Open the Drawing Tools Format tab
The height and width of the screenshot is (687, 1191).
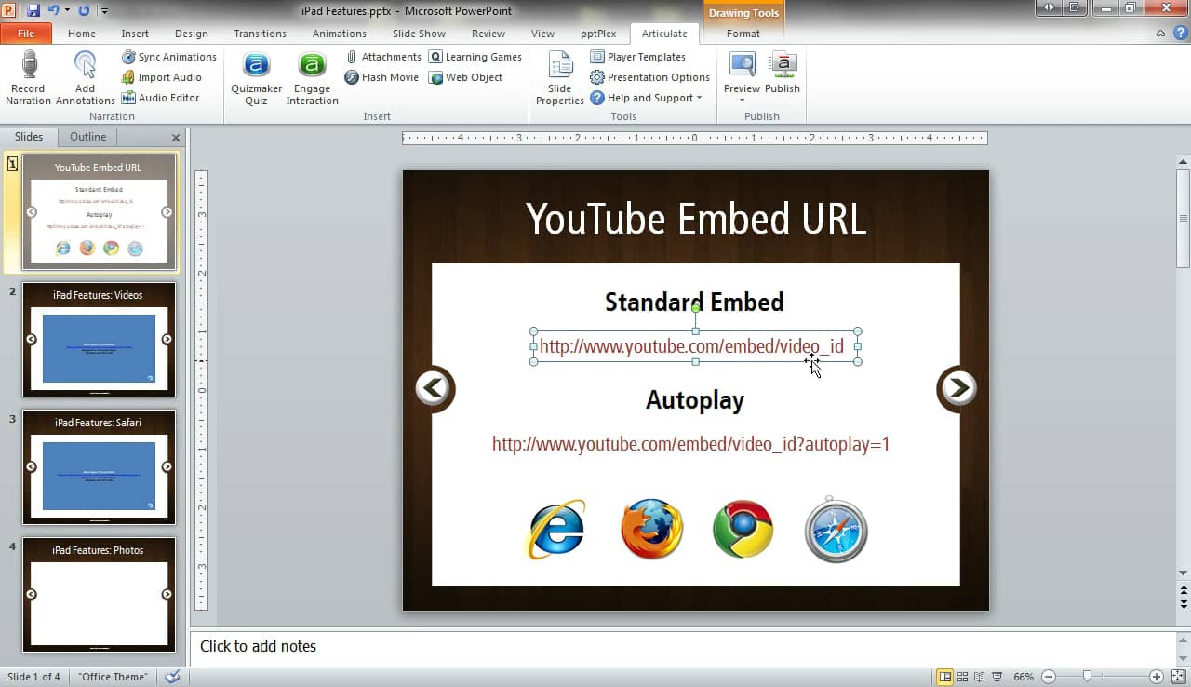point(743,34)
